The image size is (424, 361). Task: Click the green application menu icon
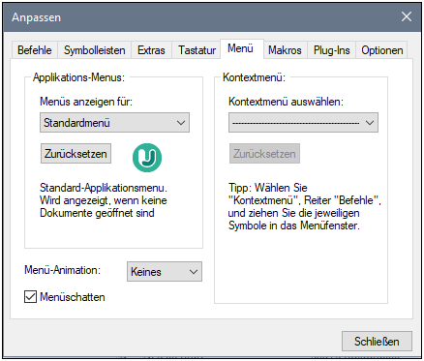[x=147, y=158]
